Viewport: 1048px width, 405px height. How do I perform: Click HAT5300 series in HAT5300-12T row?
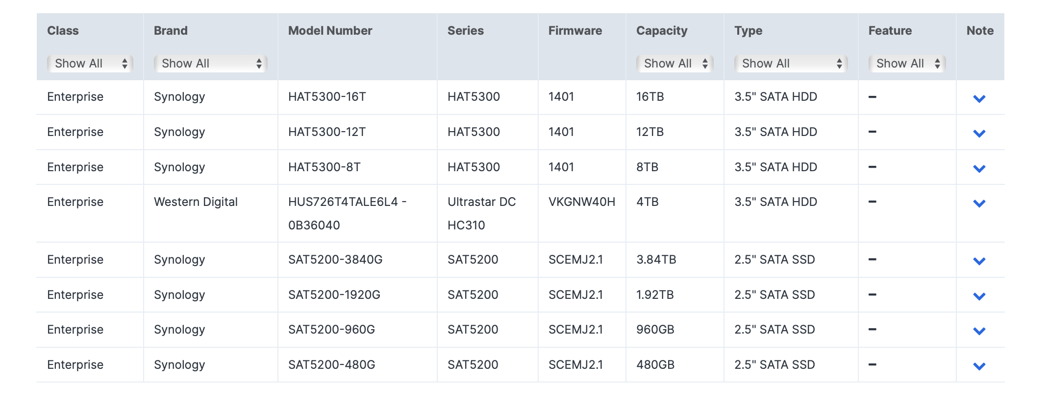pyautogui.click(x=474, y=132)
